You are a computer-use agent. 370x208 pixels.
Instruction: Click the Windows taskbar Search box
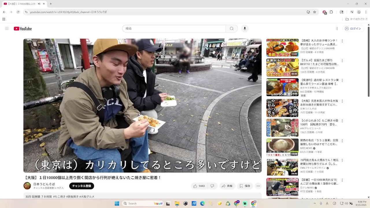[x=143, y=203]
